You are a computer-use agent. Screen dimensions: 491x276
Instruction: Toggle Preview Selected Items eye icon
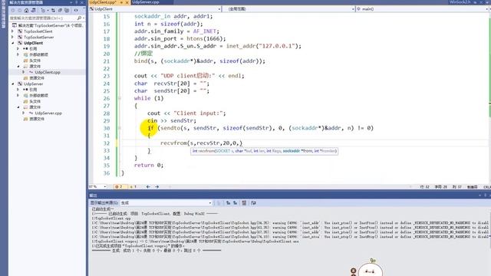click(x=76, y=10)
